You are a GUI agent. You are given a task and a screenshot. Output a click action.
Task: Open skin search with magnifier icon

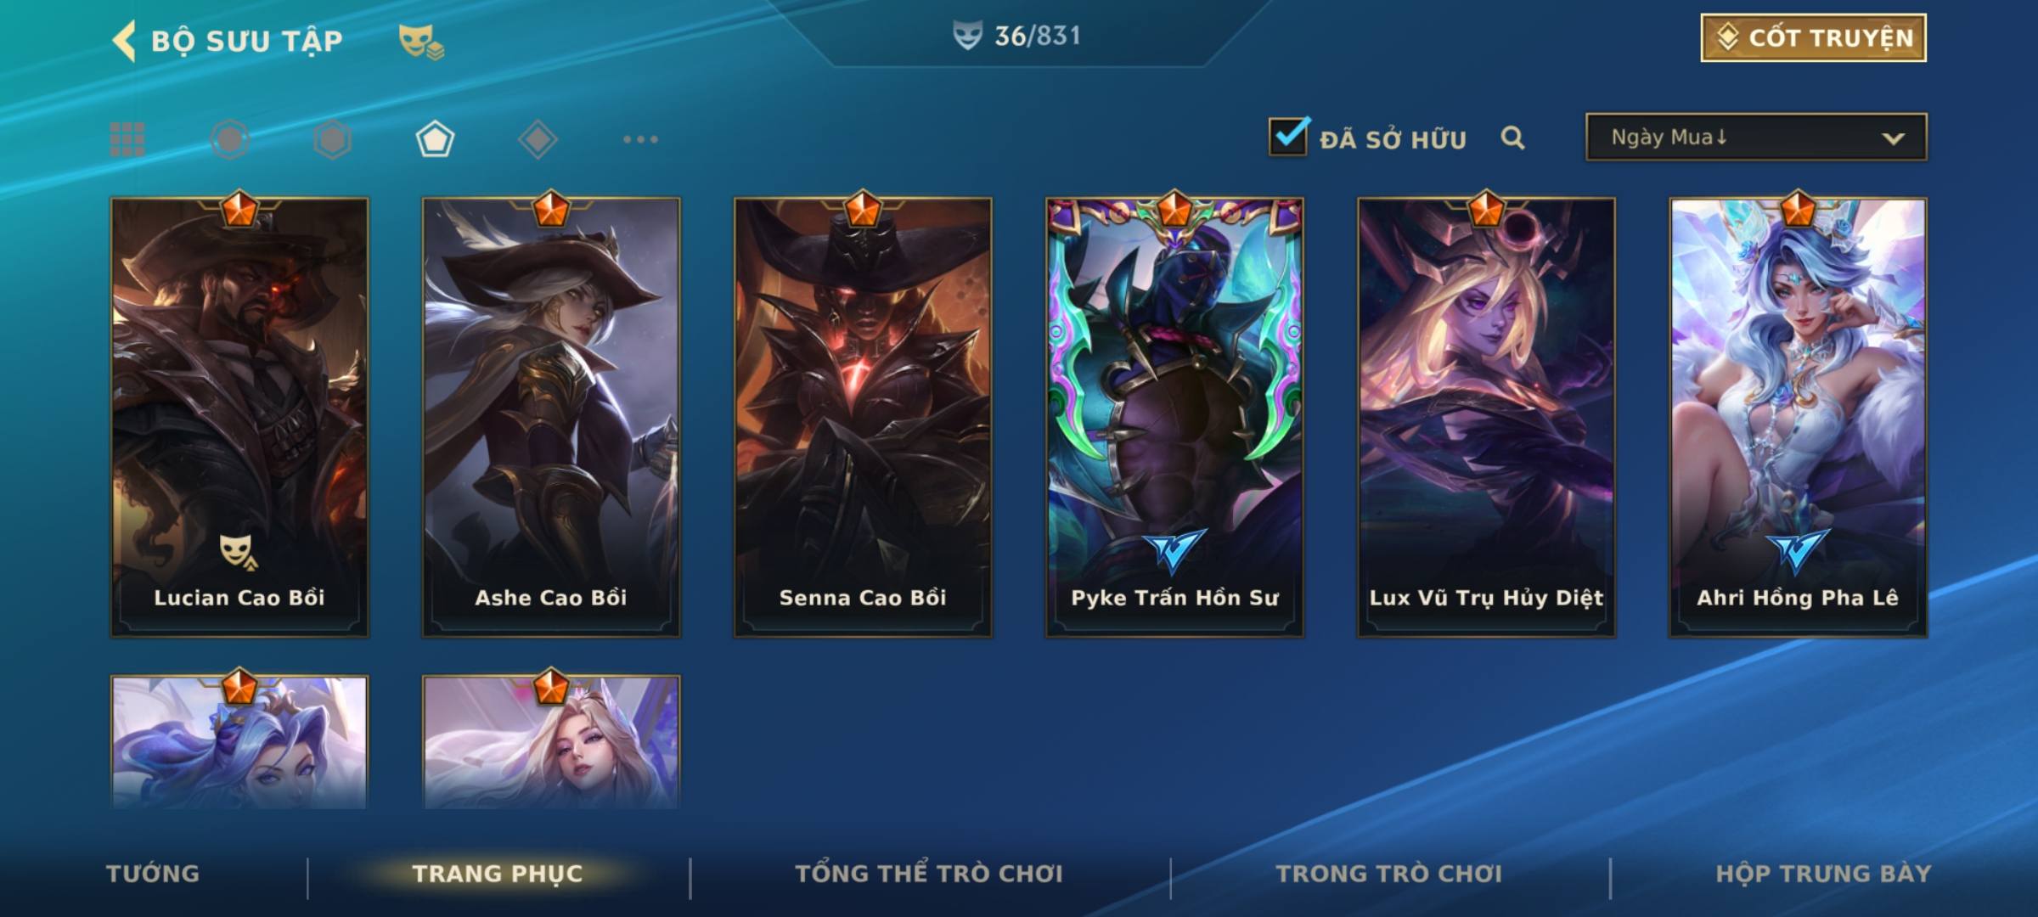click(x=1512, y=138)
